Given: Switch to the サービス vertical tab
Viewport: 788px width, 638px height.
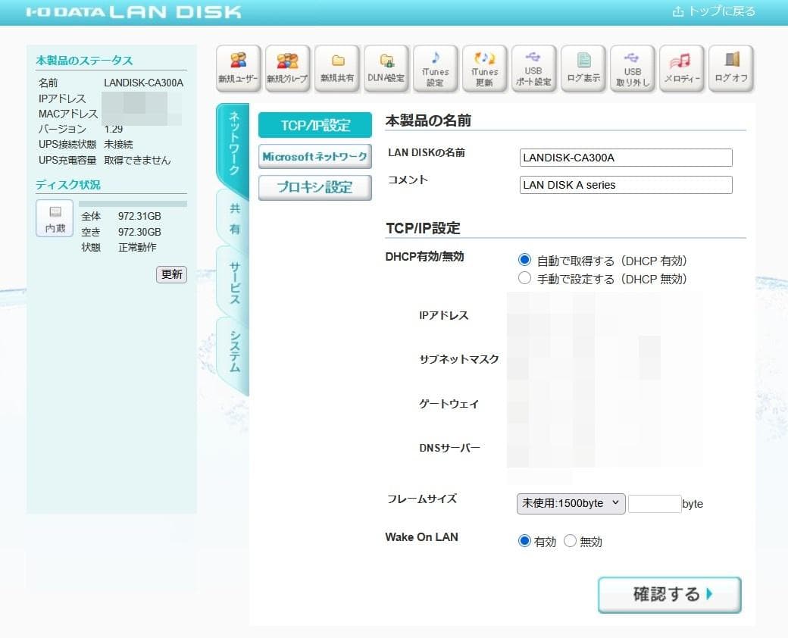Looking at the screenshot, I should [x=234, y=283].
